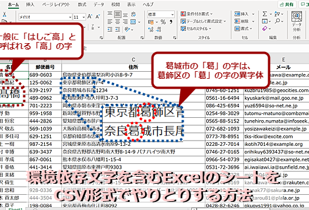Open the データ tab
This screenshot has width=309, height=210.
pyautogui.click(x=99, y=4)
